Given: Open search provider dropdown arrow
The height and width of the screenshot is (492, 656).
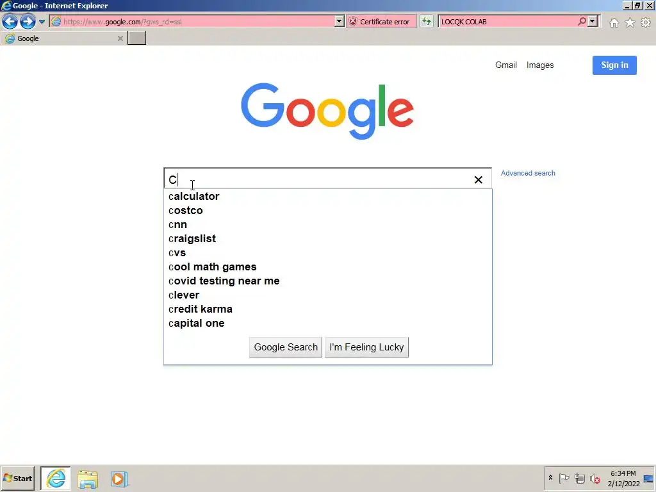Looking at the screenshot, I should [x=593, y=21].
